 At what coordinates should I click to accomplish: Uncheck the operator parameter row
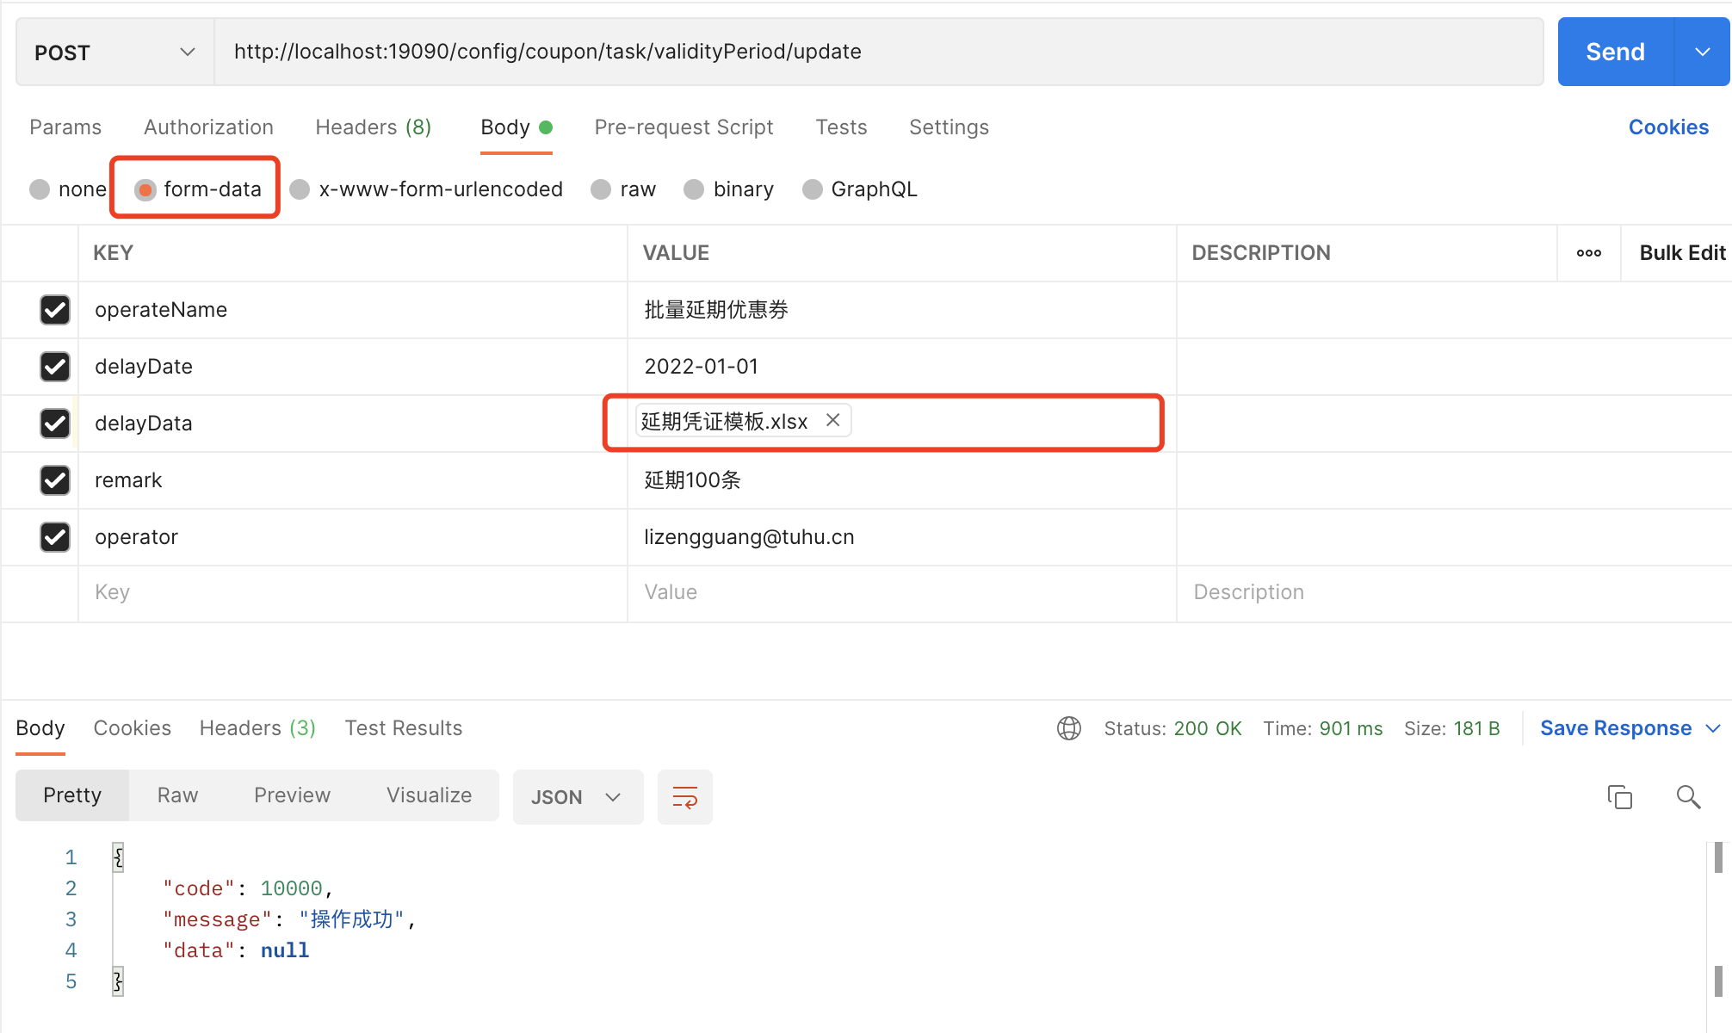pyautogui.click(x=55, y=536)
